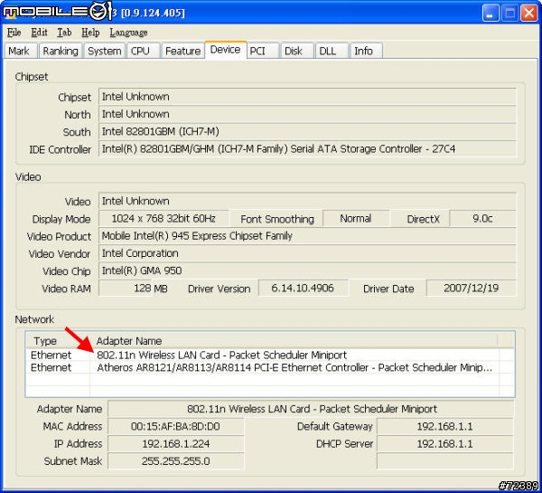Viewport: 542px width, 493px height.
Task: Switch to the Disk tab
Action: tap(297, 51)
